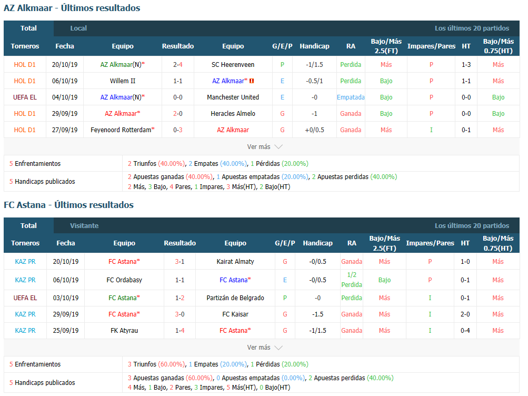Screen dimensions: 528x396
Task: Click handicap -1/1.5 in SC Heerenveen row
Action: (x=314, y=65)
